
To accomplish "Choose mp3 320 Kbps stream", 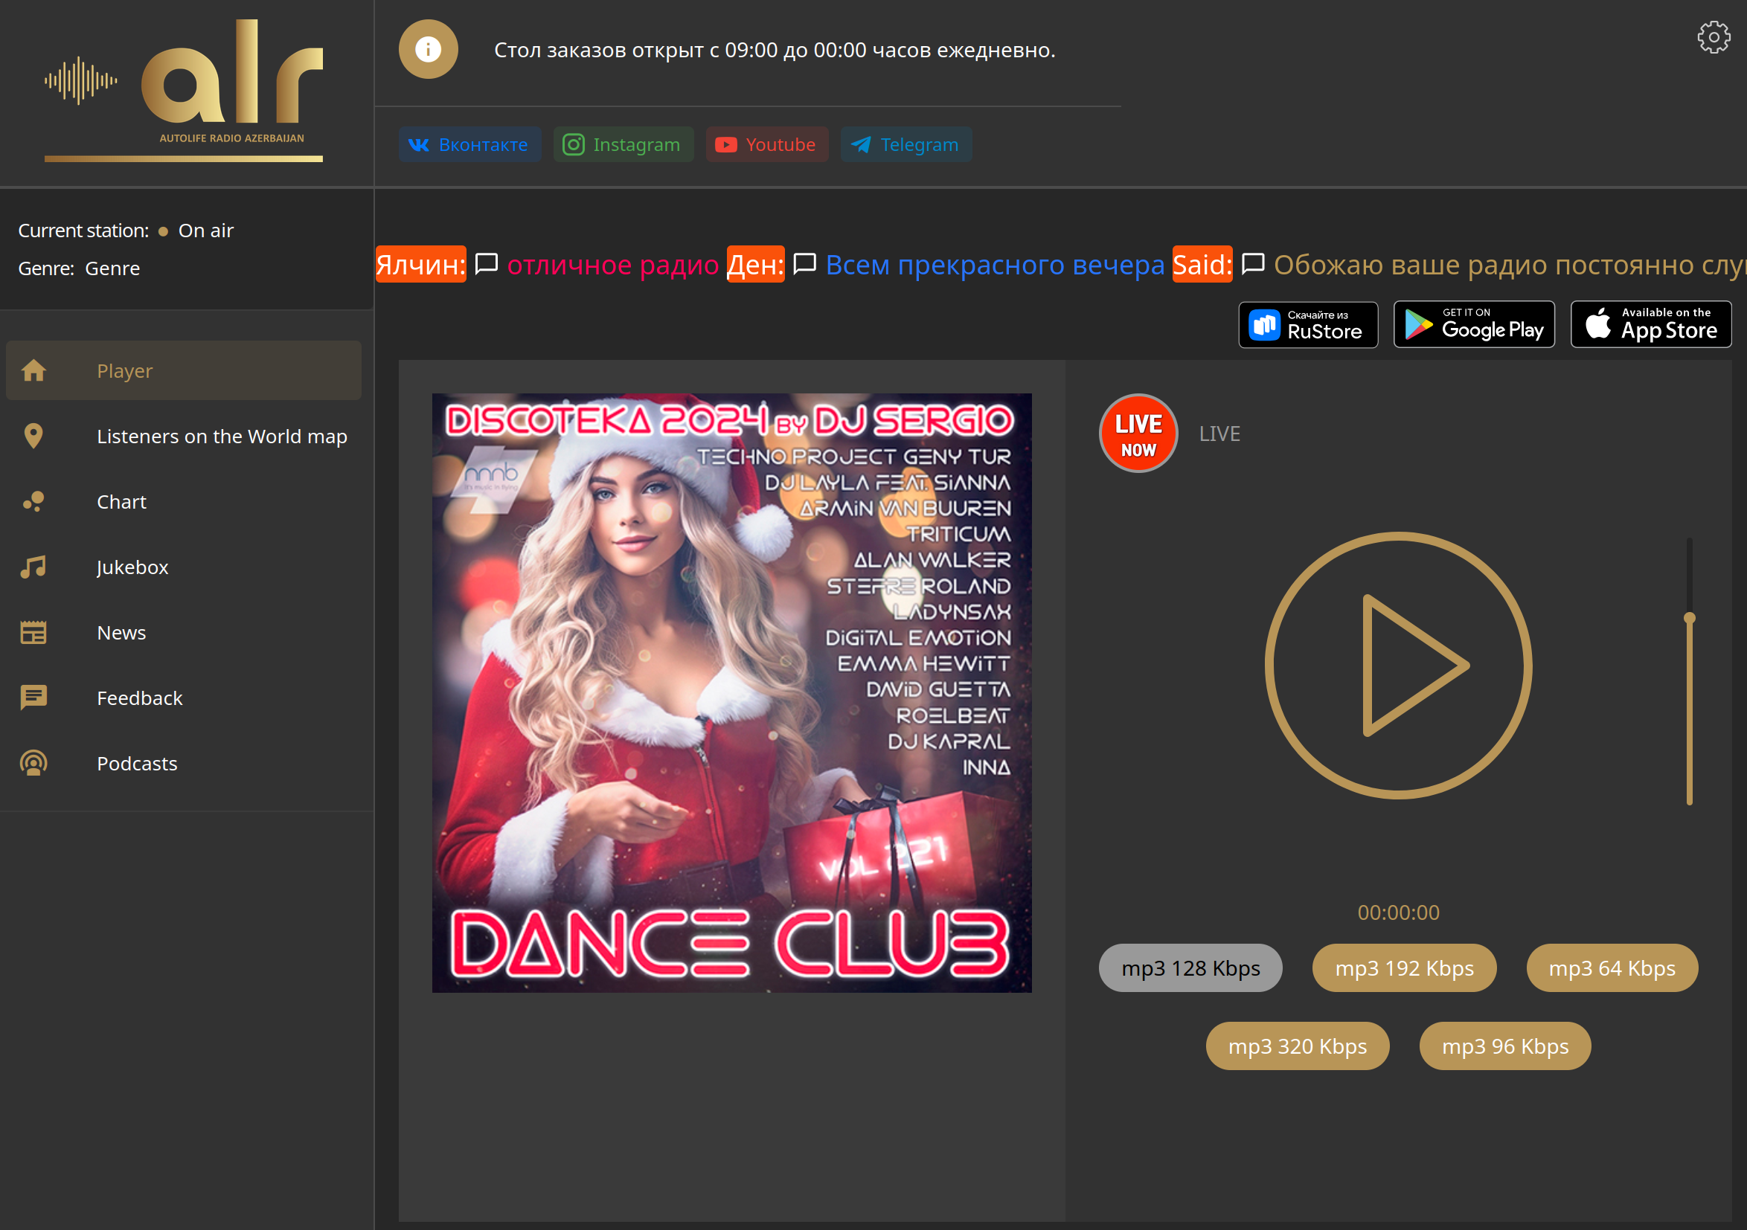I will click(1297, 1046).
